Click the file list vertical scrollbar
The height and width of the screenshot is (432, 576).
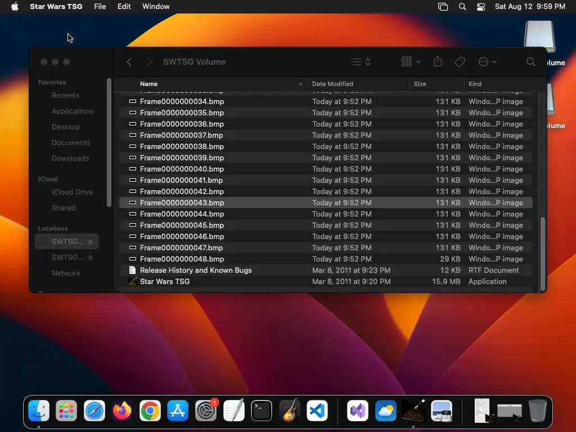[543, 254]
